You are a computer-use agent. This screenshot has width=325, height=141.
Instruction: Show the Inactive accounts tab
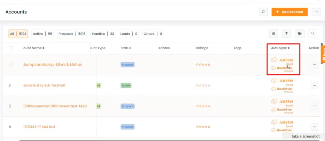(103, 34)
